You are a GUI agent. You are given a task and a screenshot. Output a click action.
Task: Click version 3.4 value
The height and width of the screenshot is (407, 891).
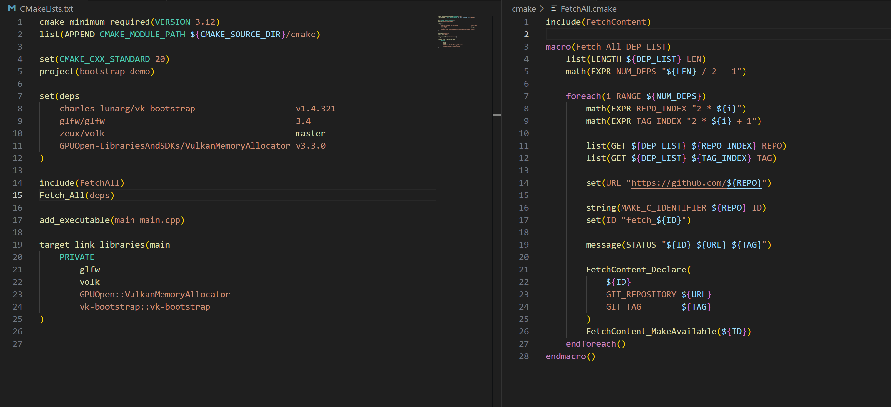[303, 121]
